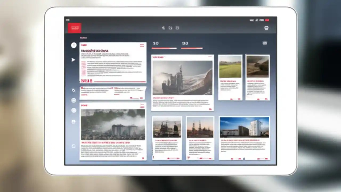Open the settings gear in the top toolbar
The image size is (341, 192).
266,28
